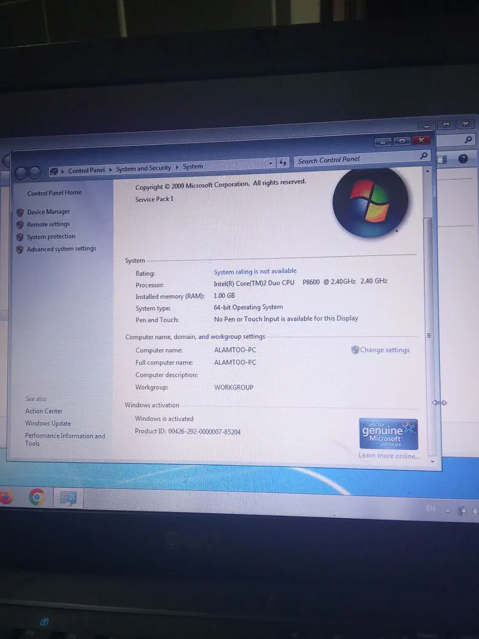The image size is (479, 639).
Task: Click Change settings link
Action: [x=384, y=350]
